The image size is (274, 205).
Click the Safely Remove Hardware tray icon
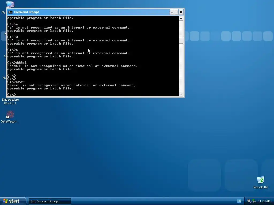coord(254,201)
